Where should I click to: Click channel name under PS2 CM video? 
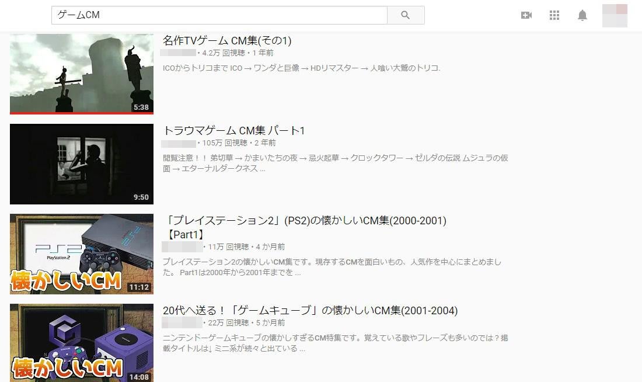182,246
